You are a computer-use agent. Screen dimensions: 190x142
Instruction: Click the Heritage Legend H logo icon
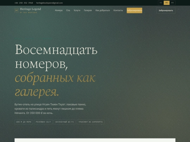coord(17,11)
